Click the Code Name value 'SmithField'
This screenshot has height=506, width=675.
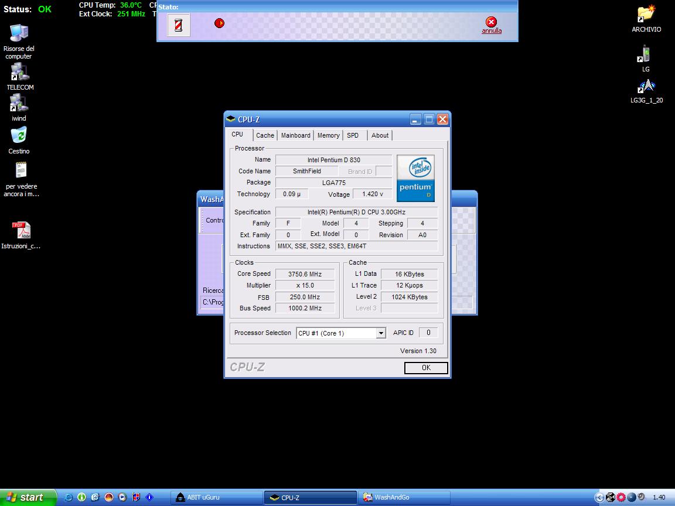(307, 171)
